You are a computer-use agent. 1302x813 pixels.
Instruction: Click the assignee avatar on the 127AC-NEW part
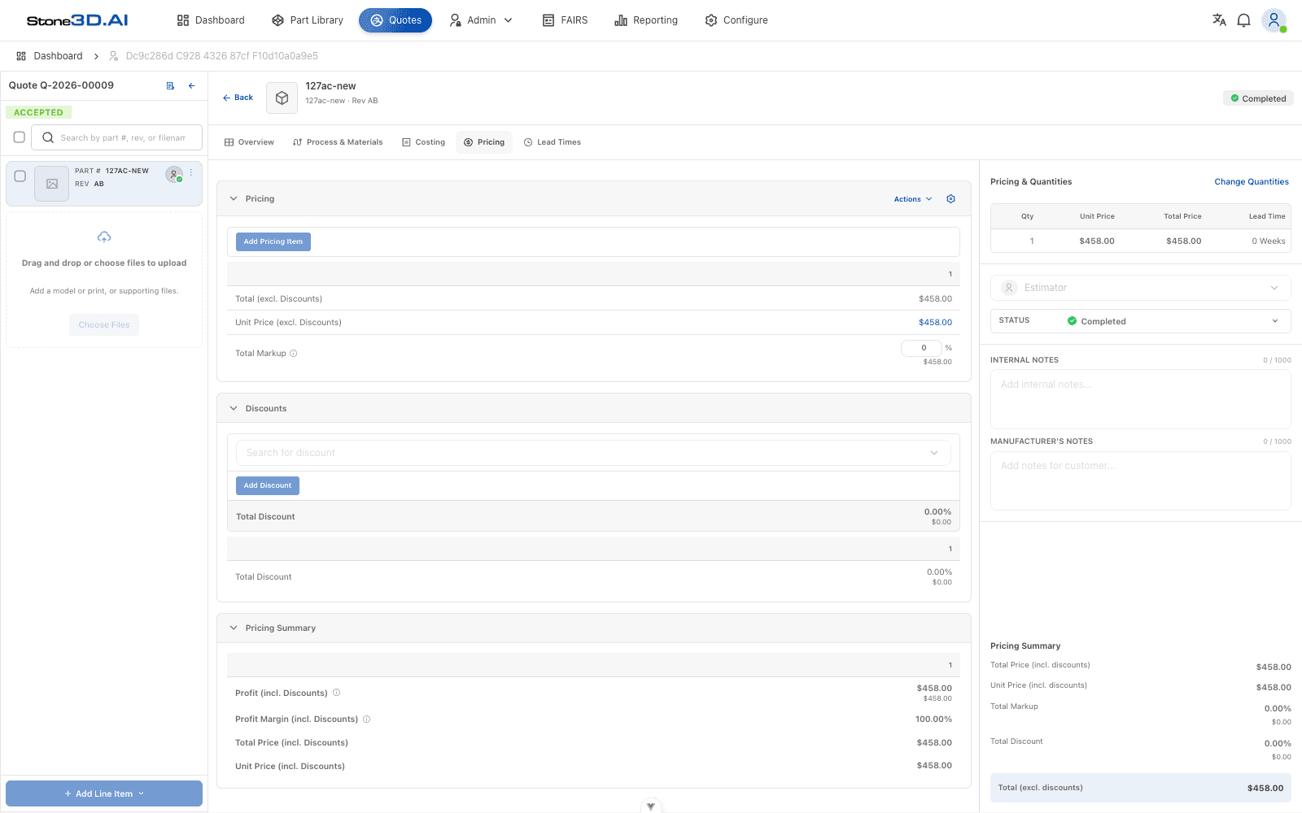click(x=173, y=174)
